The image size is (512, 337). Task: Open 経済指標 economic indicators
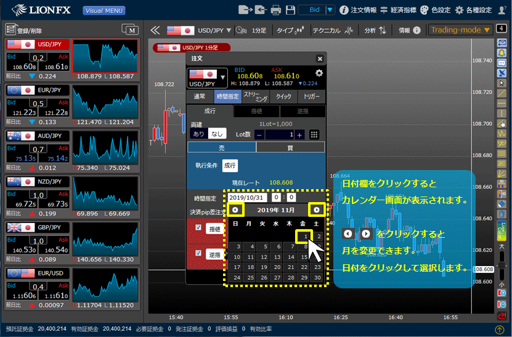pyautogui.click(x=398, y=10)
